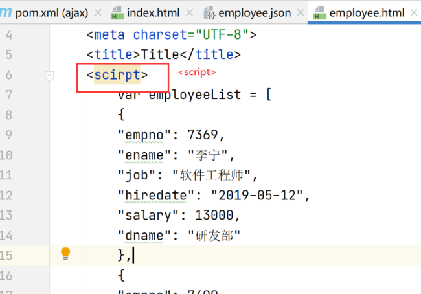
Task: Click the "hiredate": "2019-05-12" line
Action: (x=214, y=196)
